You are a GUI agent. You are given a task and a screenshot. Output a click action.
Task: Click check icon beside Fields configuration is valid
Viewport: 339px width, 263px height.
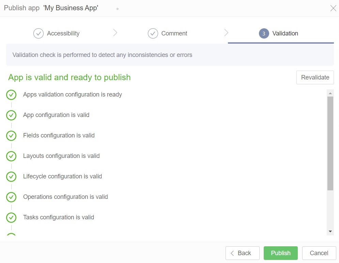click(x=11, y=136)
